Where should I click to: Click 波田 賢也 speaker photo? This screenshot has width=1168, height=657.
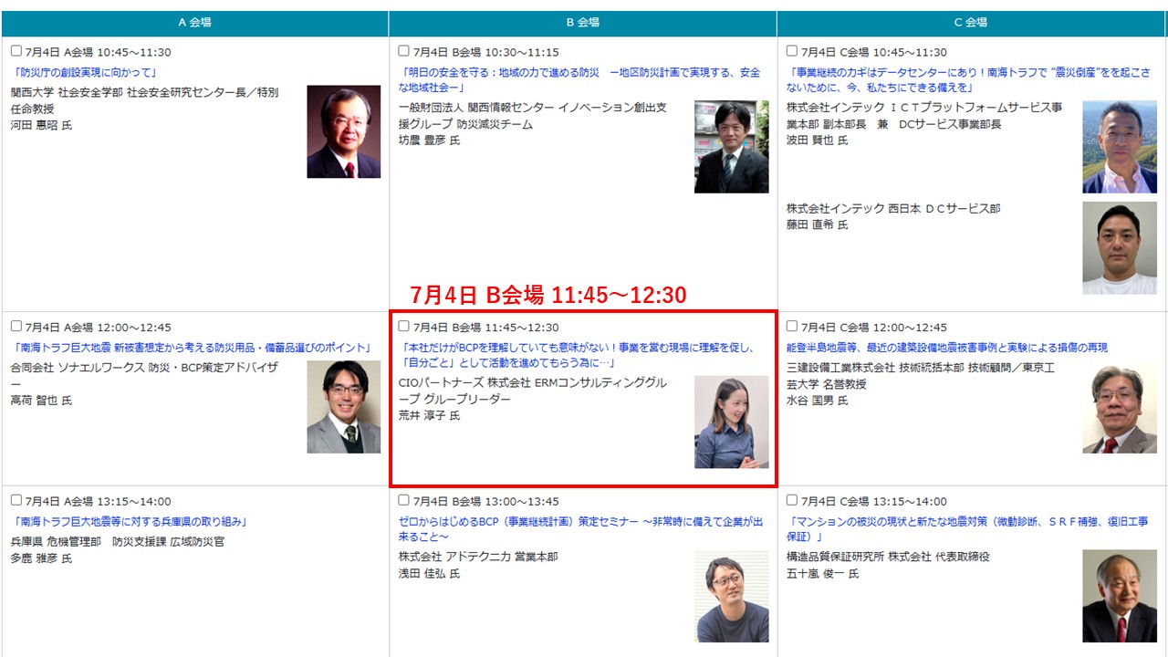[1120, 147]
